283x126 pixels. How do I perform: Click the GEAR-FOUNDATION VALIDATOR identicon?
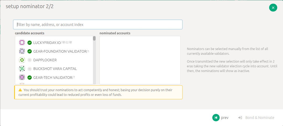(22, 51)
